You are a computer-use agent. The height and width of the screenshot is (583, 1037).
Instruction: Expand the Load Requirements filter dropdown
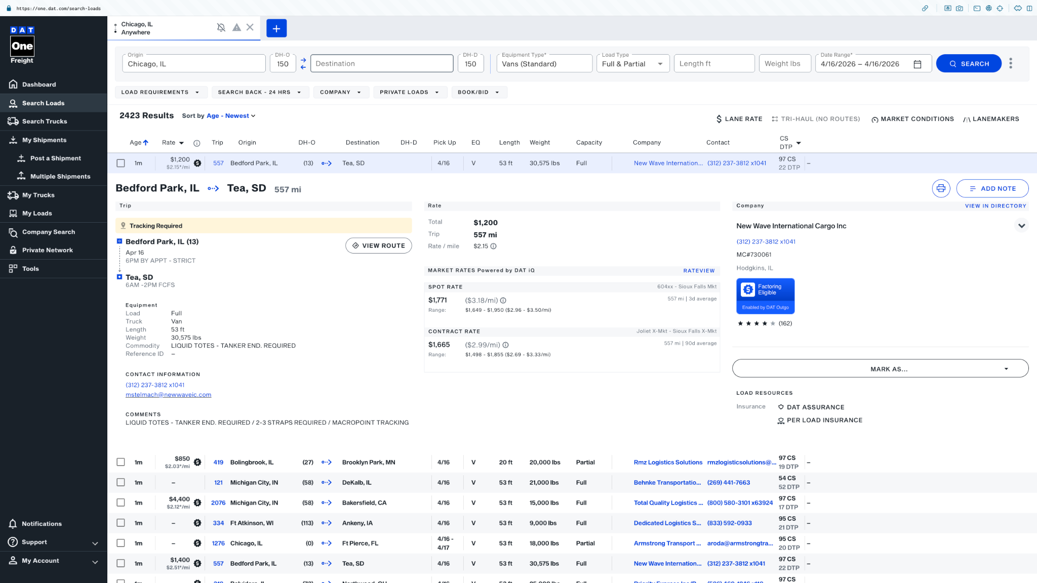(x=161, y=92)
